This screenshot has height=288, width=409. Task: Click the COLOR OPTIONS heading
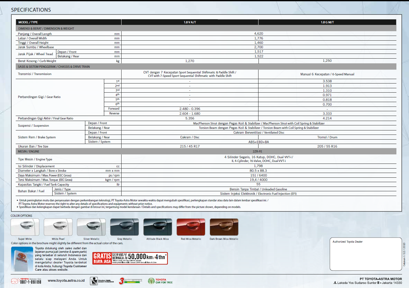(x=21, y=216)
